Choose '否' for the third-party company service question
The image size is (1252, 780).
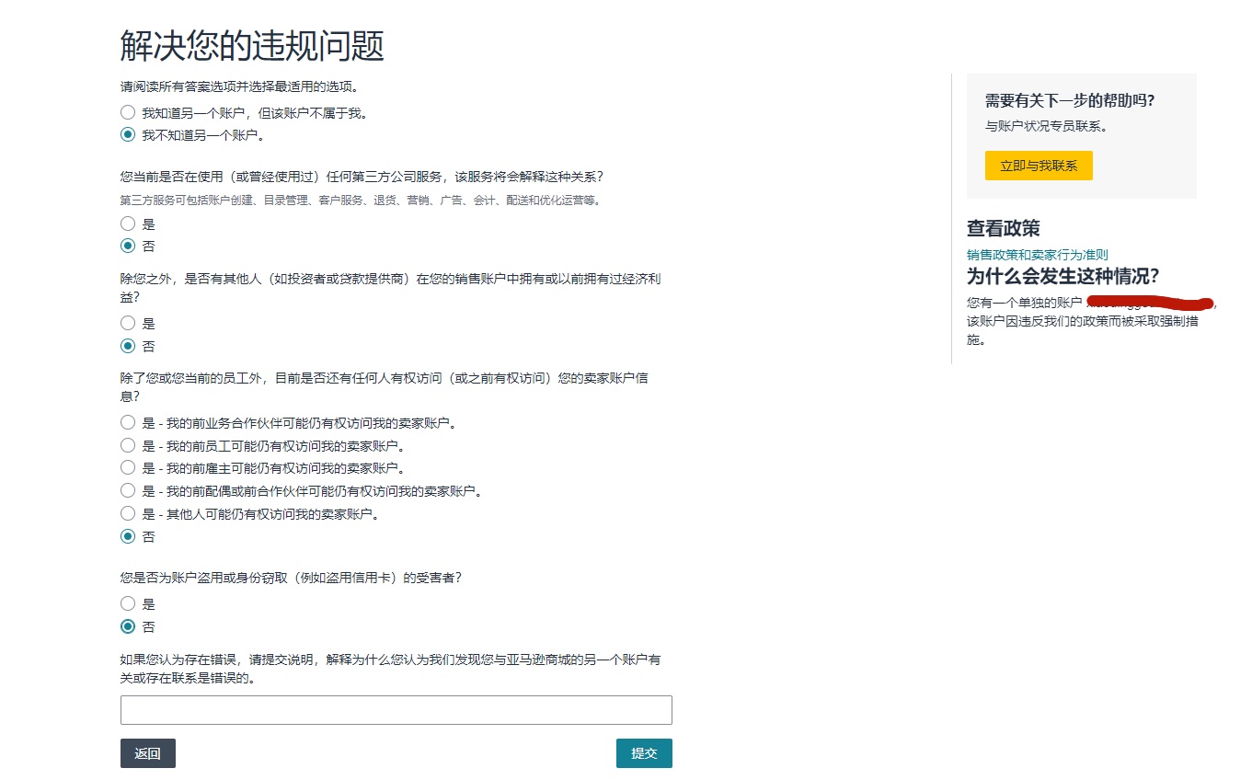(128, 246)
